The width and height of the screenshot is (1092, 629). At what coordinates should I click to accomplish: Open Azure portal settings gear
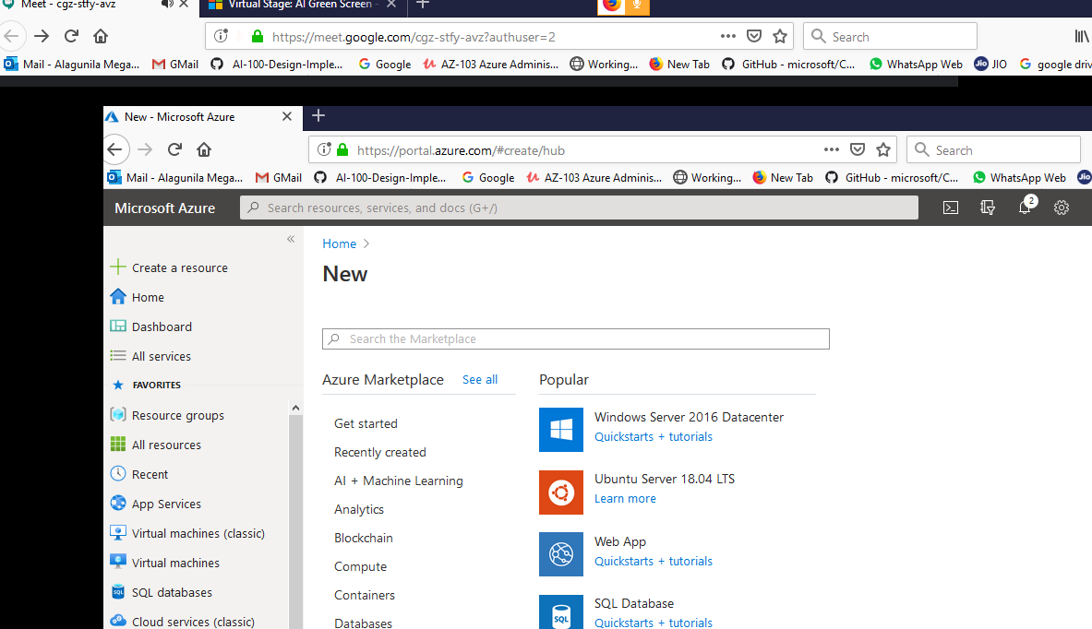[x=1062, y=208]
